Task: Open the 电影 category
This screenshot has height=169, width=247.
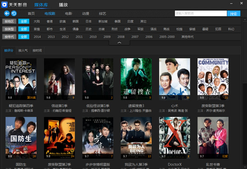Action: click(x=68, y=14)
